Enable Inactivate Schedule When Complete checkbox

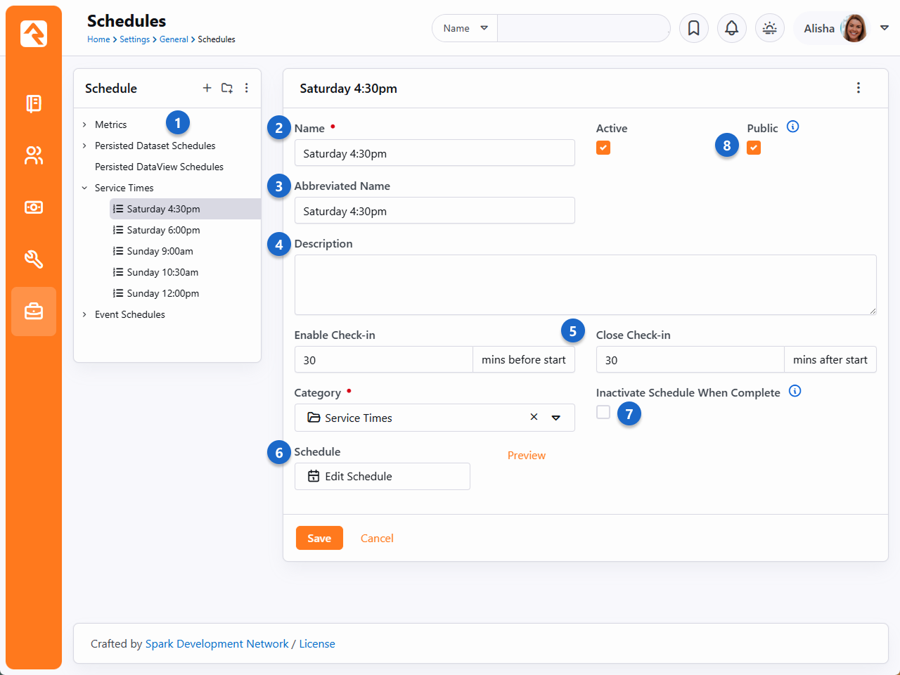603,413
